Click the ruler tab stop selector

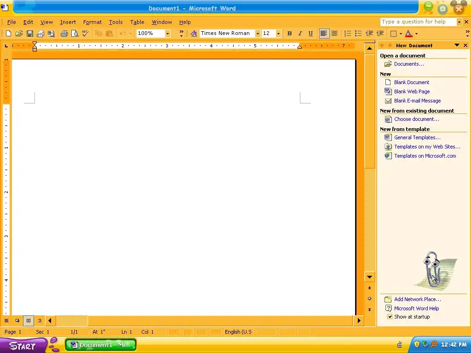click(x=6, y=46)
